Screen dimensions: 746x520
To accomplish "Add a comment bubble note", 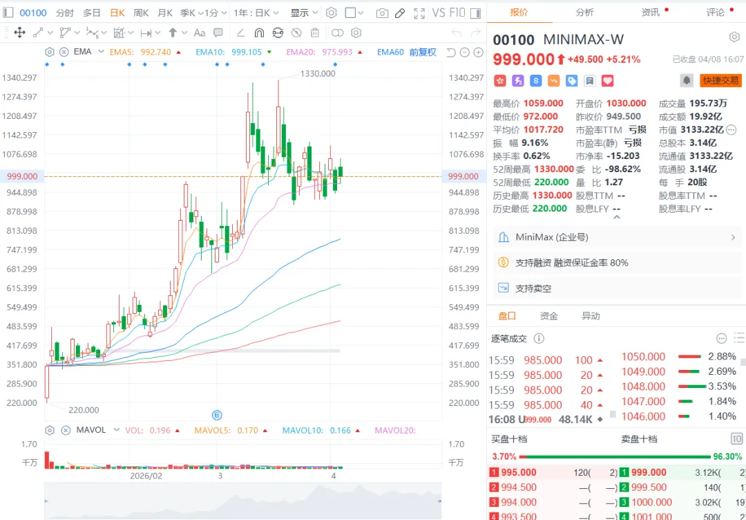I will click(x=218, y=33).
